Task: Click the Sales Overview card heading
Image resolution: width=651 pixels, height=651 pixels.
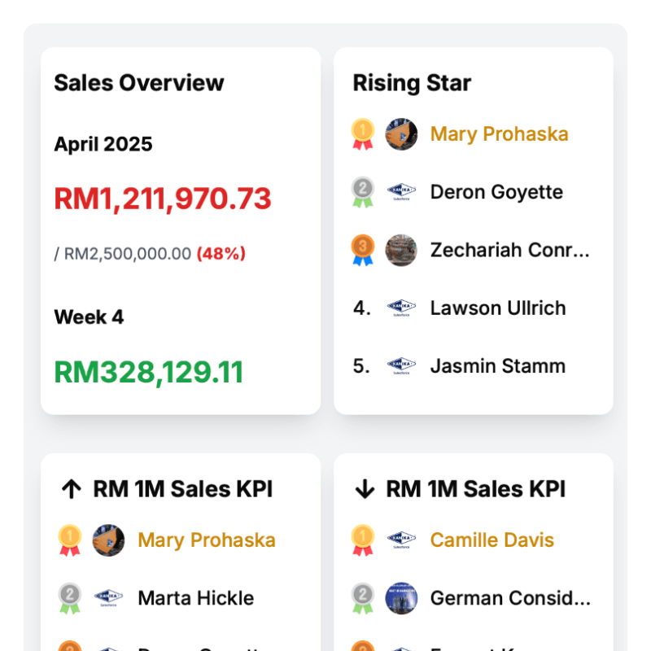Action: 139,82
